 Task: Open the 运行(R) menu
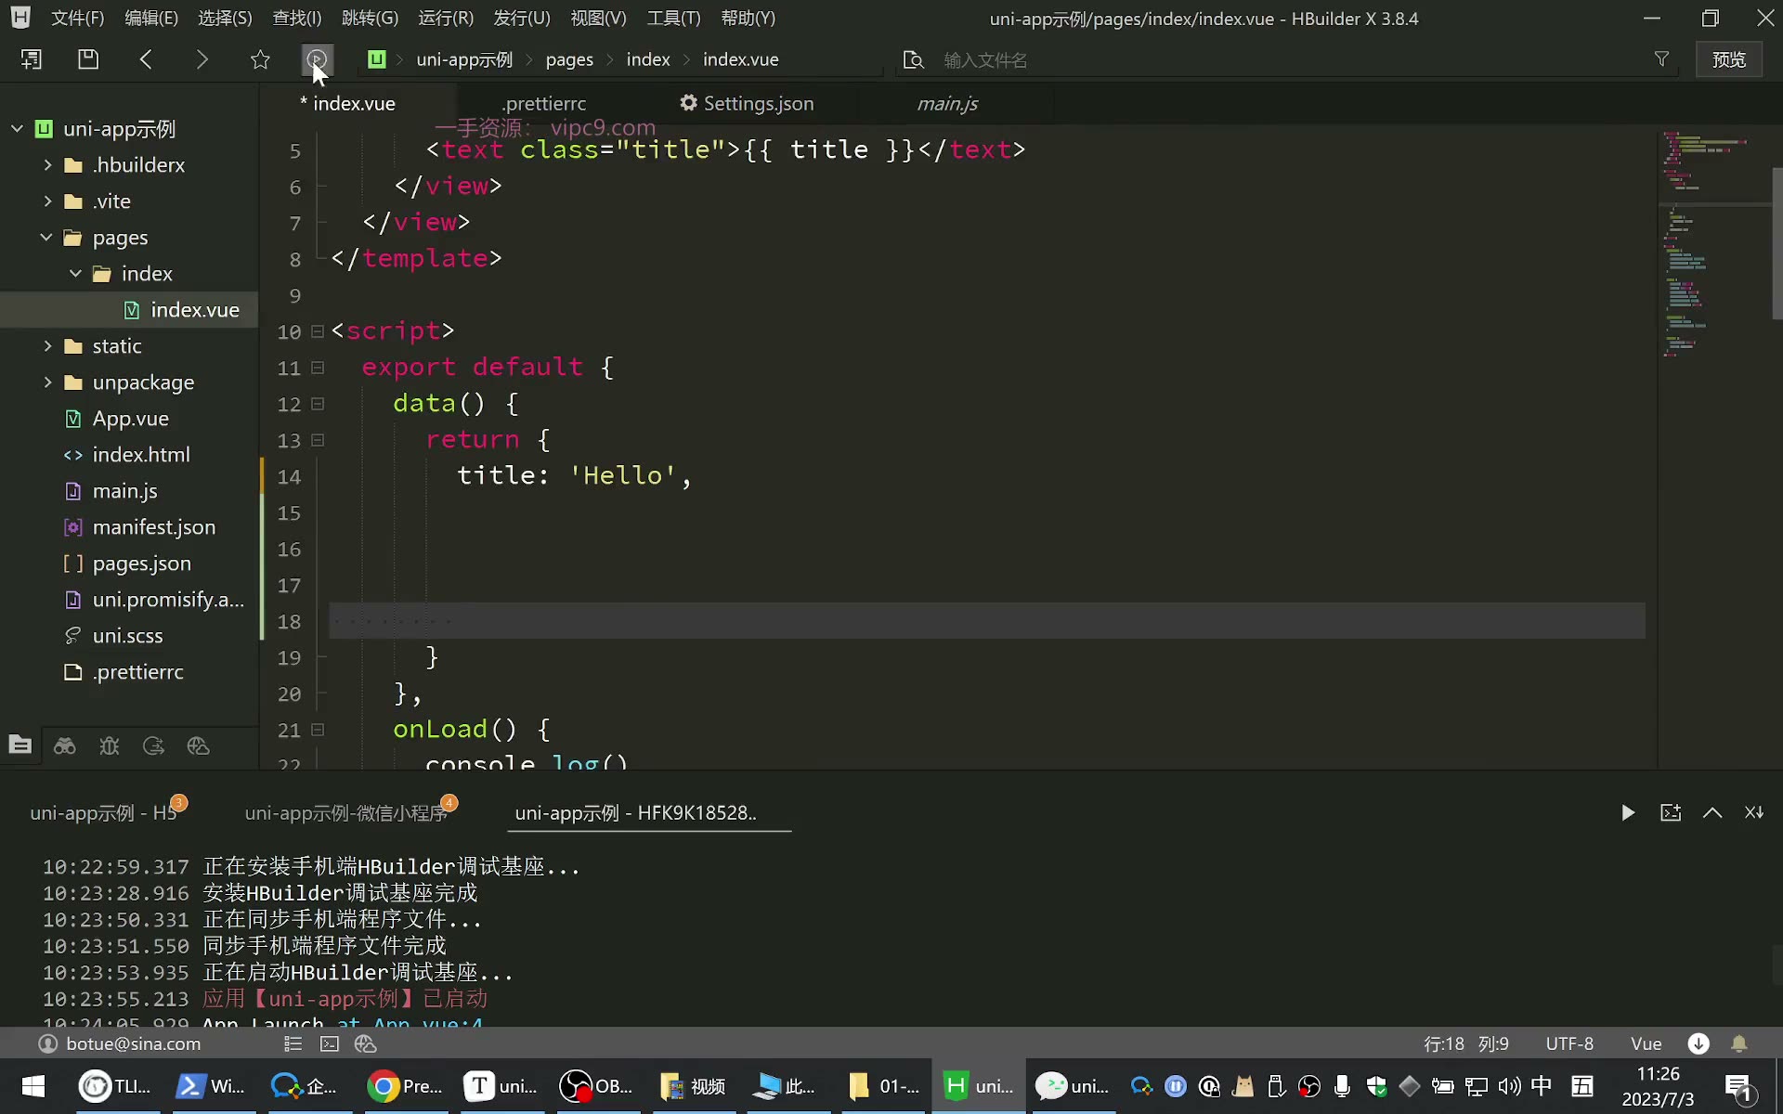[446, 19]
